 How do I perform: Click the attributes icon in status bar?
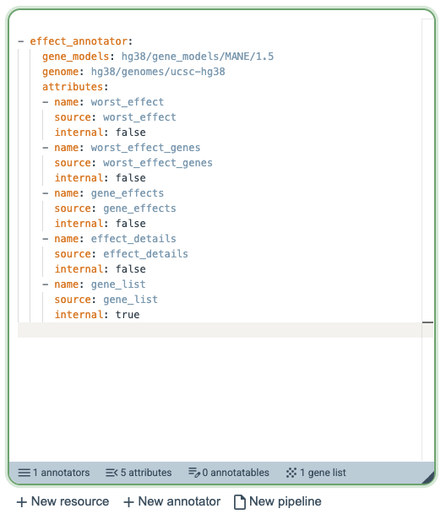[x=111, y=473]
